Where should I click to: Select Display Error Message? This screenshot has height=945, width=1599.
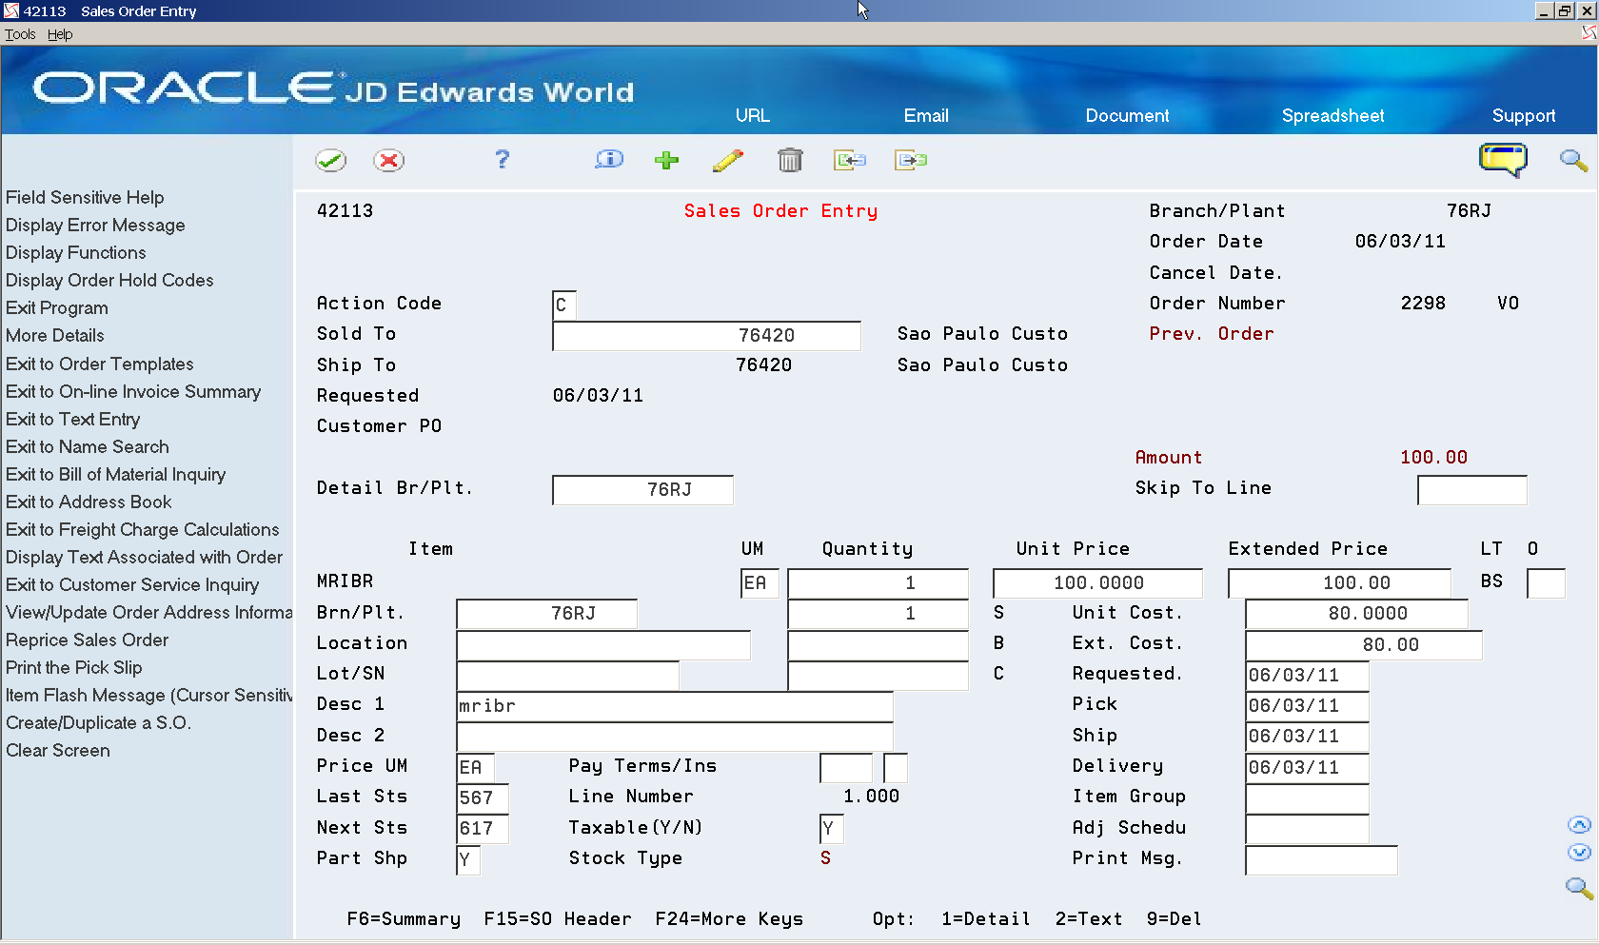click(x=95, y=225)
